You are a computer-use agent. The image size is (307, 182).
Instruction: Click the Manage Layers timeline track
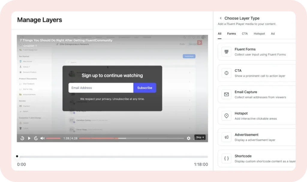click(114, 157)
